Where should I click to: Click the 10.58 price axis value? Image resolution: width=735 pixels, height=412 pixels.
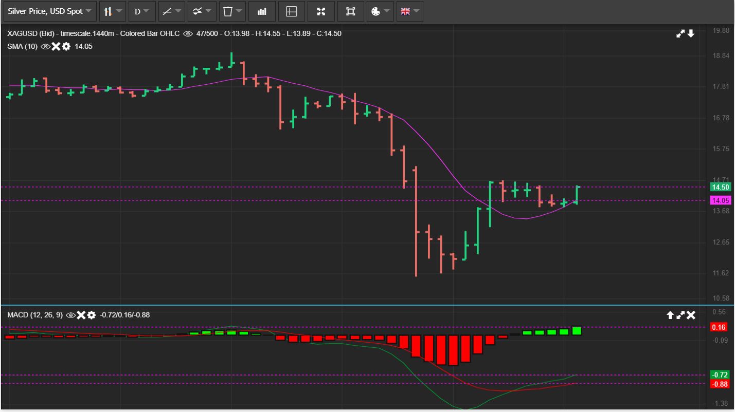click(x=721, y=298)
